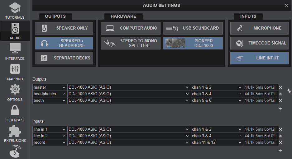Add a new input row

coord(280,150)
